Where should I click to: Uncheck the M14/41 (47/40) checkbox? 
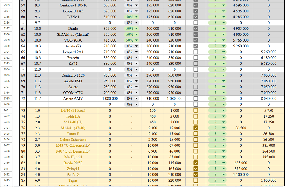196,128
